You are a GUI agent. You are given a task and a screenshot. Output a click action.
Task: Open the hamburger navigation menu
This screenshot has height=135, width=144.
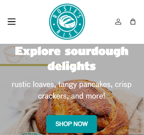12,22
